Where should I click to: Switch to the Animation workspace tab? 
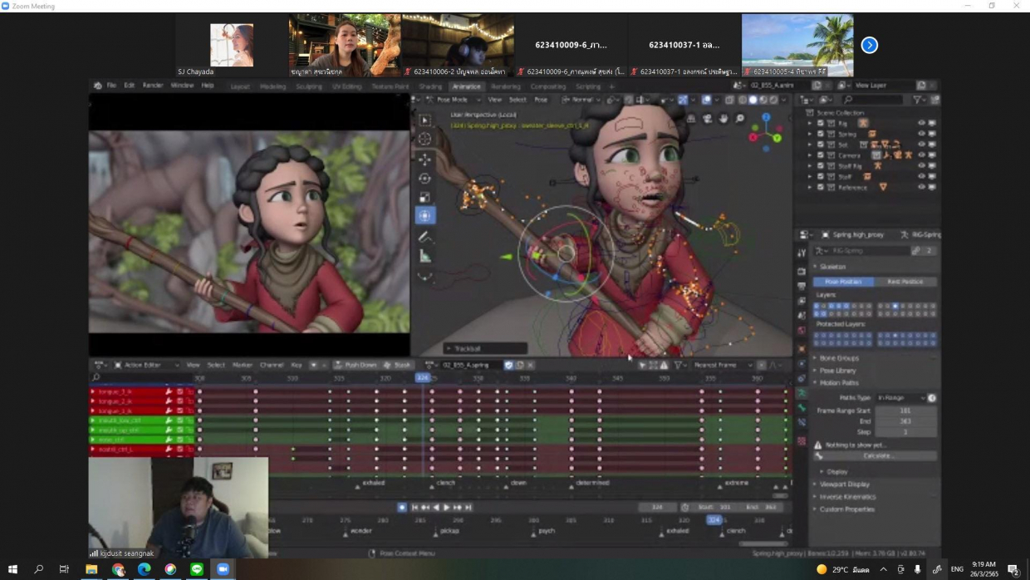(x=466, y=86)
